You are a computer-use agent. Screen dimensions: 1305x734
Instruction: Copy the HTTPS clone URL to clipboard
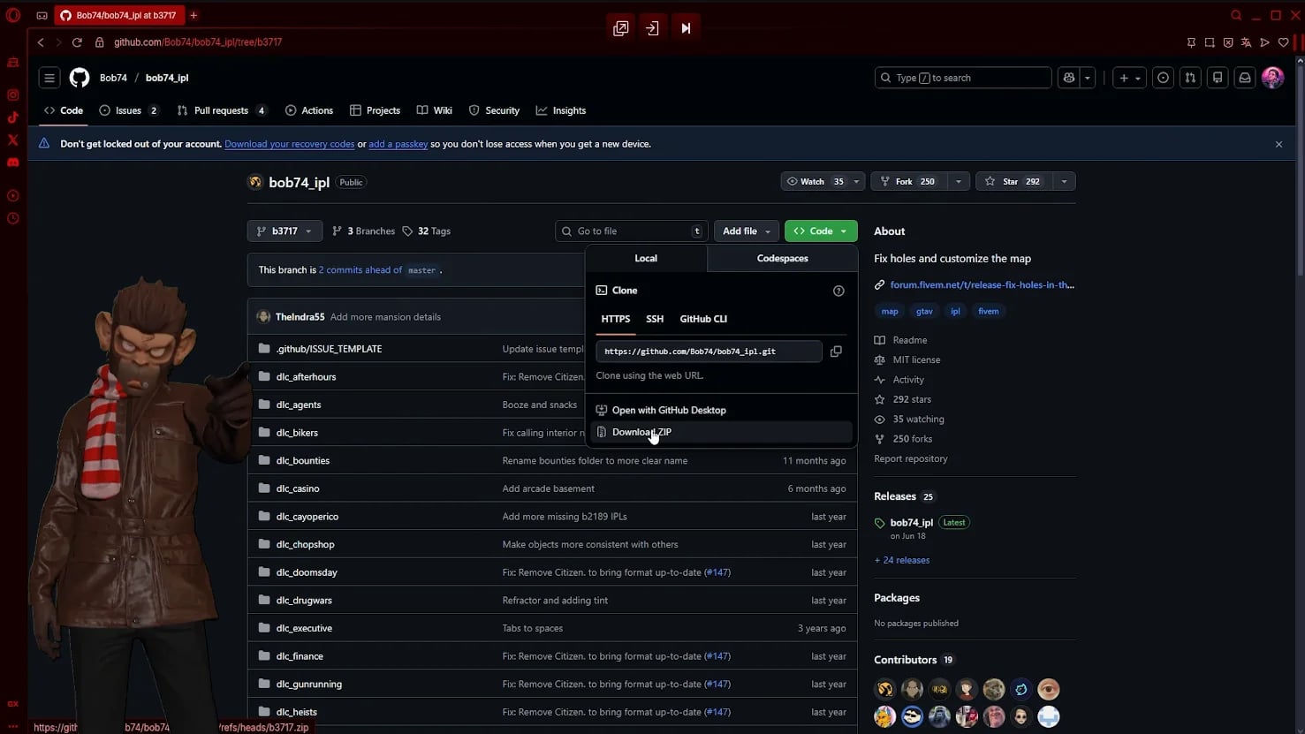pyautogui.click(x=835, y=352)
